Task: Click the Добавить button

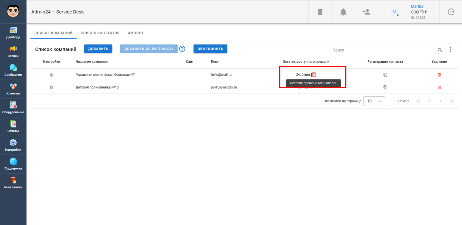Action: click(x=98, y=49)
